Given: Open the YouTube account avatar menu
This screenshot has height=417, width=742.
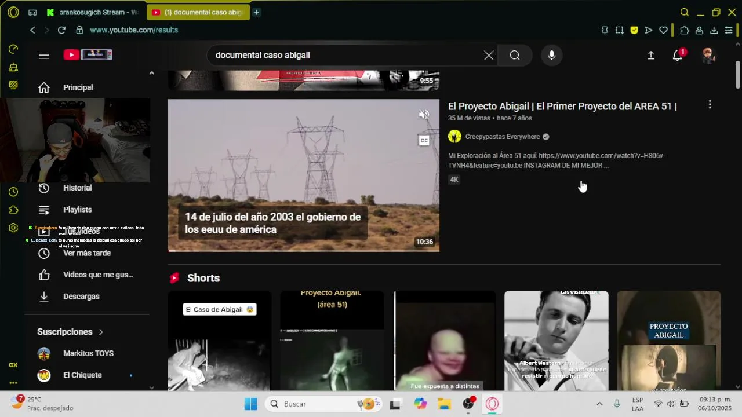Looking at the screenshot, I should point(708,55).
